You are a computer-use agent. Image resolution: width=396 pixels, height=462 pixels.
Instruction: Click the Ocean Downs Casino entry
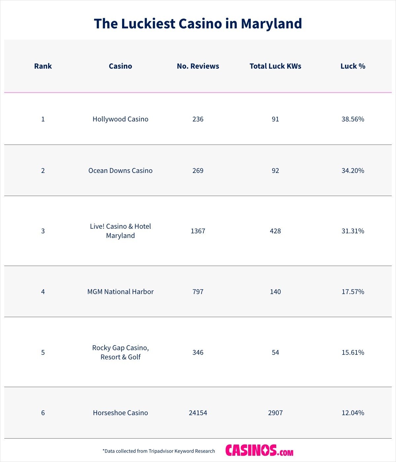pyautogui.click(x=120, y=171)
